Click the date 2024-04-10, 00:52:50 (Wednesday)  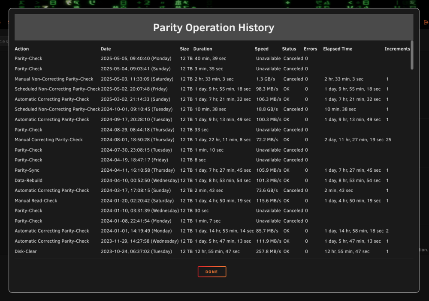pos(140,181)
